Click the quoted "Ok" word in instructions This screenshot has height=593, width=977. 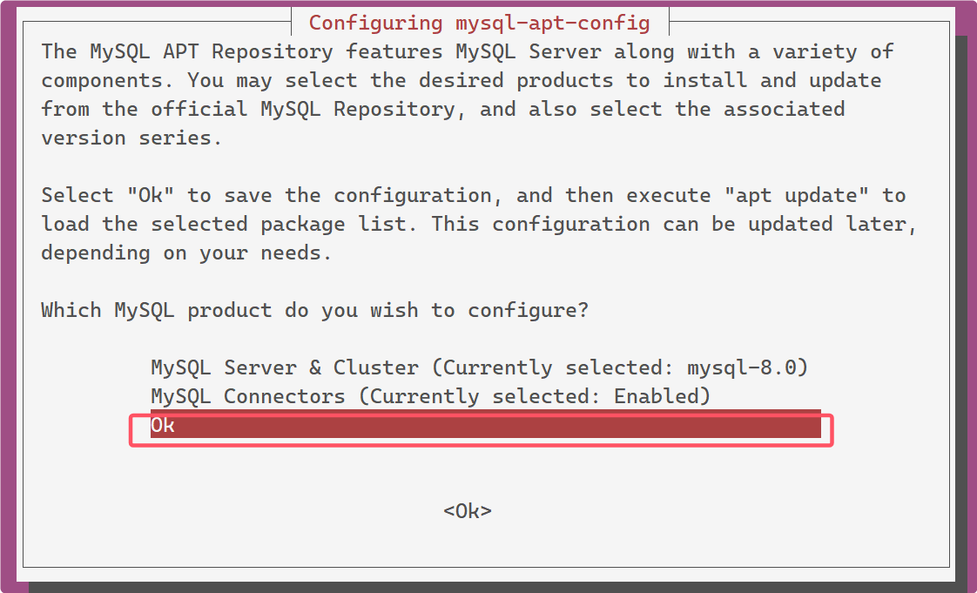pyautogui.click(x=150, y=196)
